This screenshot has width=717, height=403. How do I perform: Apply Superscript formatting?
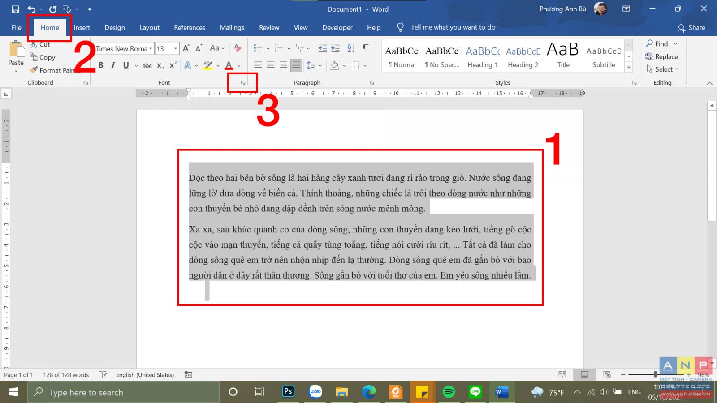173,65
